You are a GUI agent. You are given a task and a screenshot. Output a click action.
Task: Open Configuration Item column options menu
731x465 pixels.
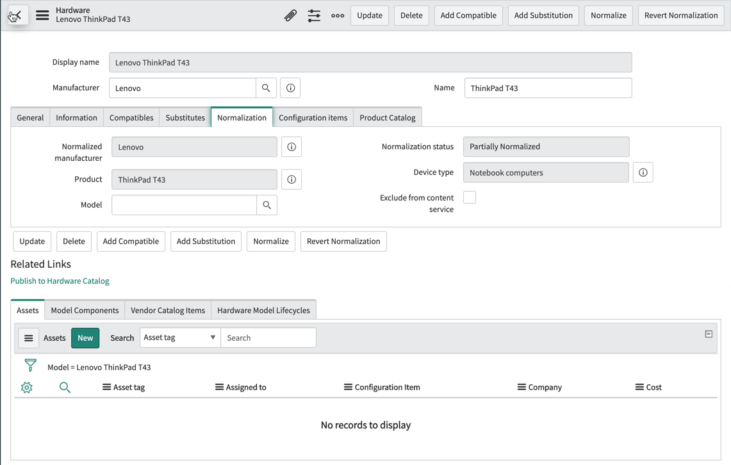(x=348, y=387)
